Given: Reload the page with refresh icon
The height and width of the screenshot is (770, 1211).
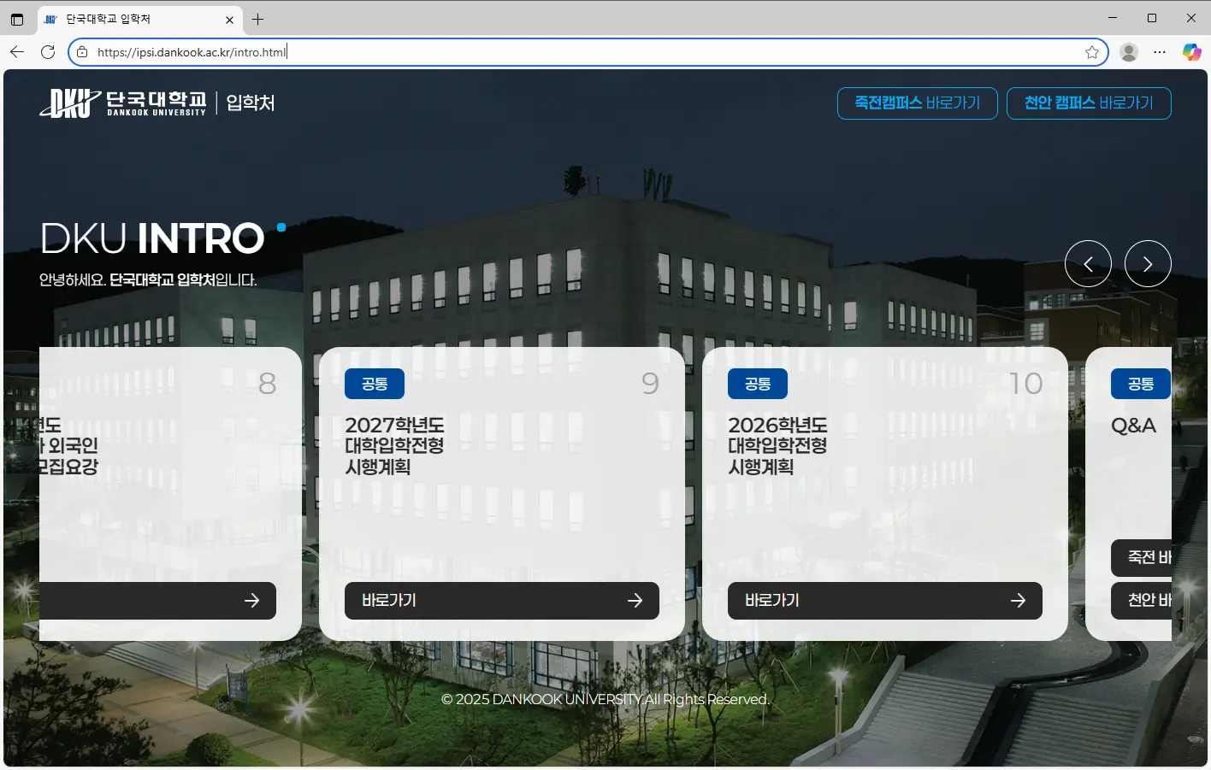Looking at the screenshot, I should tap(48, 52).
